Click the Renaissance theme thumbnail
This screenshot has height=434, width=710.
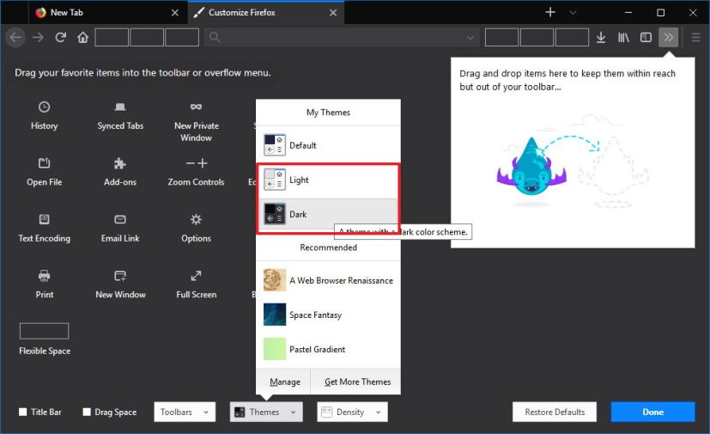point(275,280)
